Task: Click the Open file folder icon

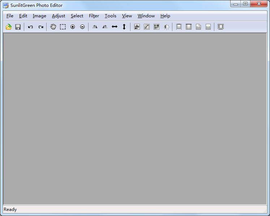Action: pos(9,27)
